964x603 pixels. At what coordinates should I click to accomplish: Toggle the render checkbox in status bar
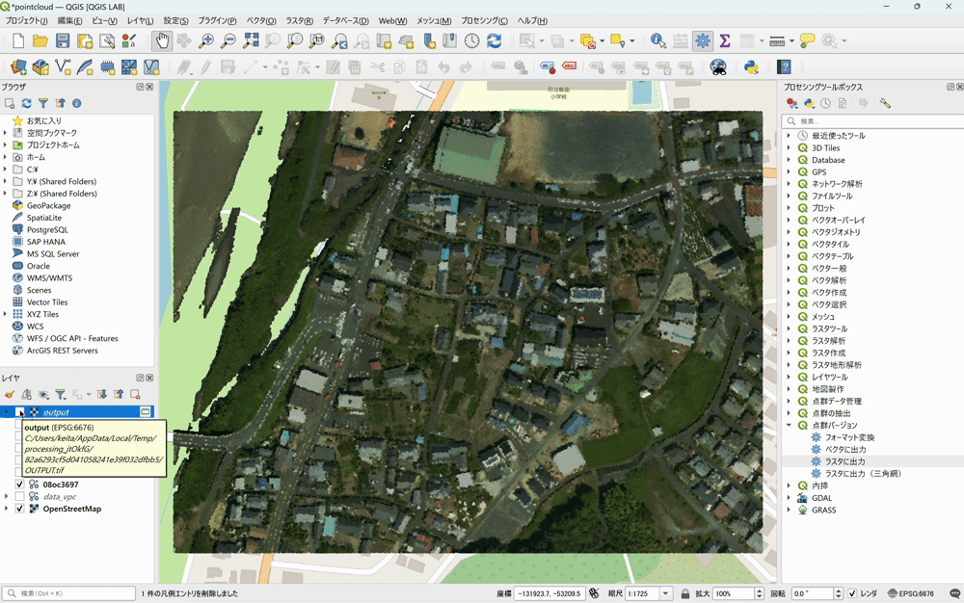pos(852,593)
